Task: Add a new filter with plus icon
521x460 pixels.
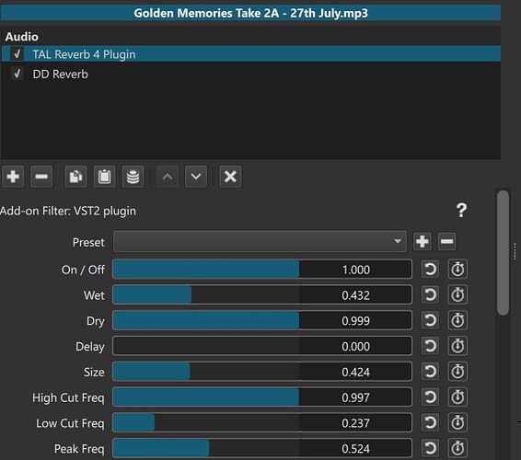Action: pyautogui.click(x=13, y=177)
